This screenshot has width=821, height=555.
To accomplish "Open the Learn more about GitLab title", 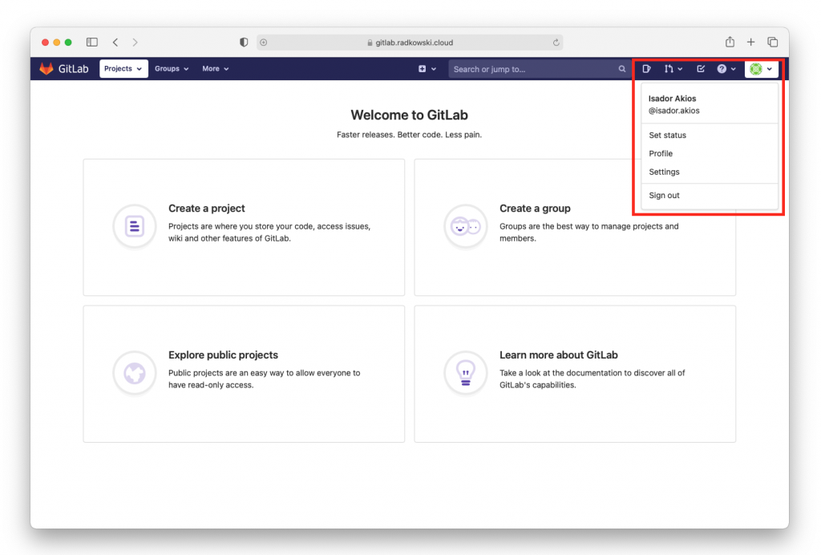I will (x=558, y=355).
